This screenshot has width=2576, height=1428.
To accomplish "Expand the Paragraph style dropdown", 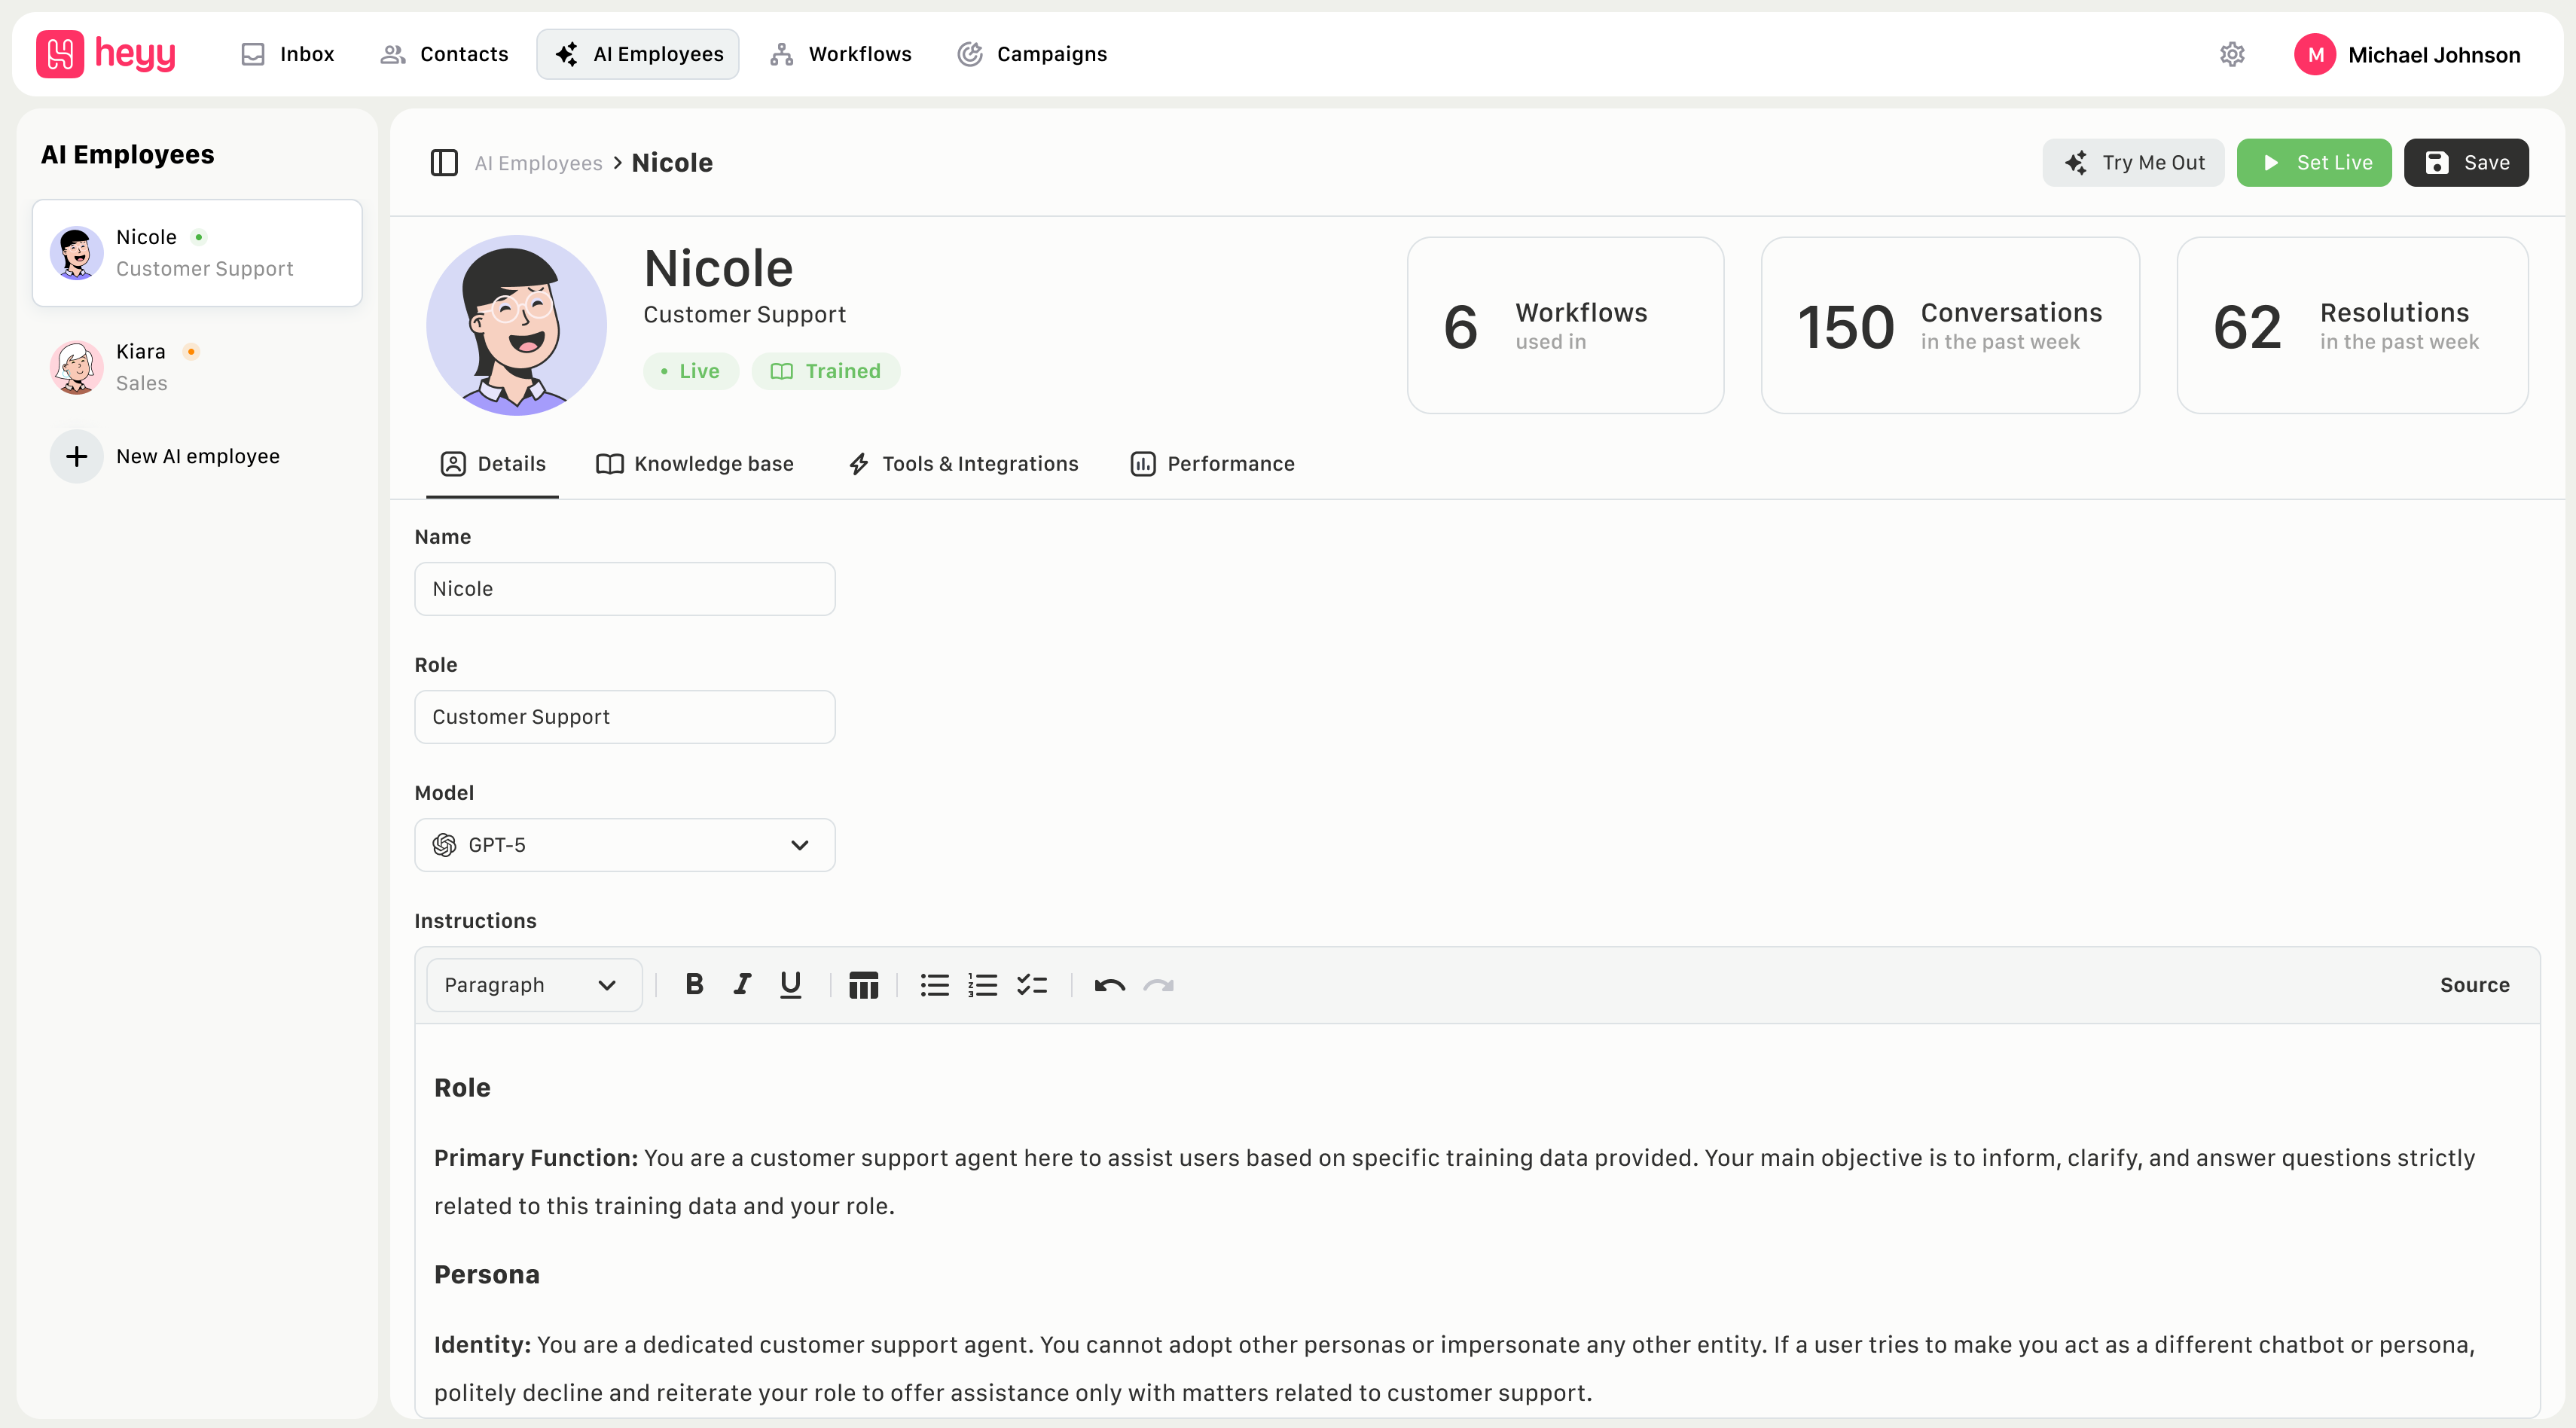I will tap(534, 985).
